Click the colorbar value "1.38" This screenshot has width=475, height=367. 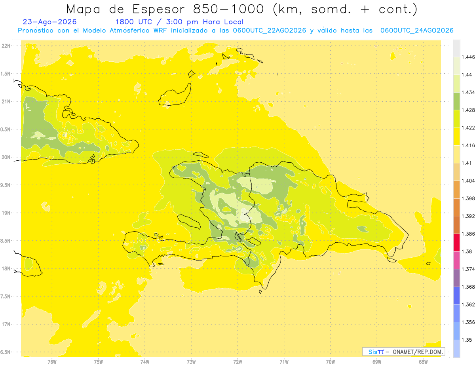[x=467, y=251]
